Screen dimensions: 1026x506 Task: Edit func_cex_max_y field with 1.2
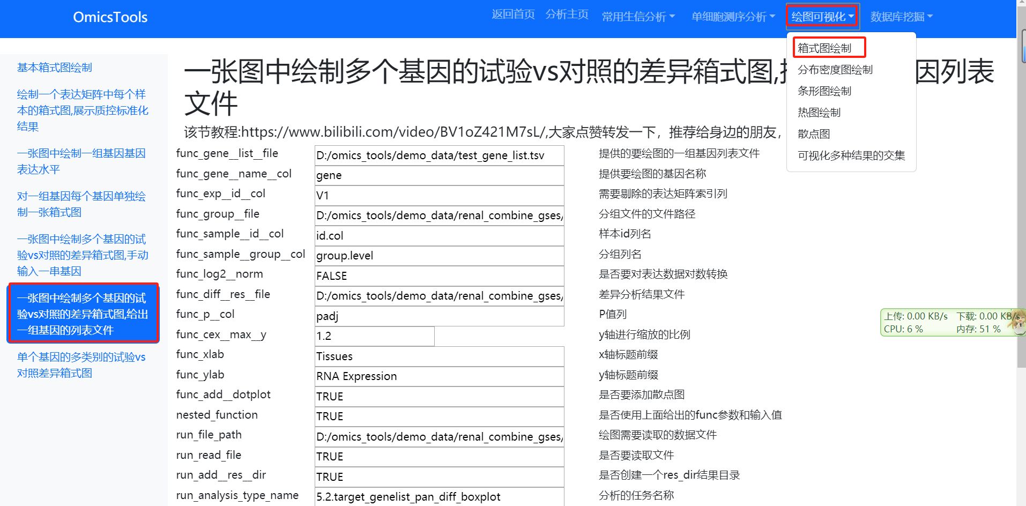coord(374,336)
